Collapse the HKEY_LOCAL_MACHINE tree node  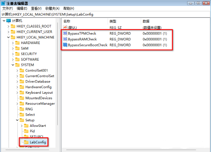tap(8, 37)
